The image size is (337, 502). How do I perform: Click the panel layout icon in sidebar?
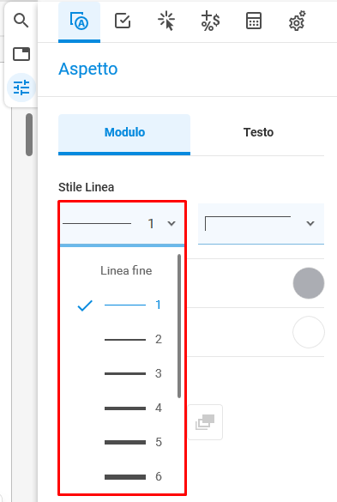click(x=21, y=54)
